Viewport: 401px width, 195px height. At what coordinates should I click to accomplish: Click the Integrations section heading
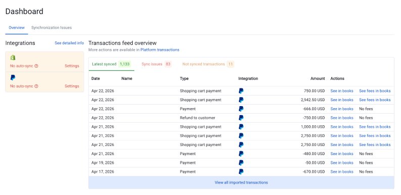(20, 43)
